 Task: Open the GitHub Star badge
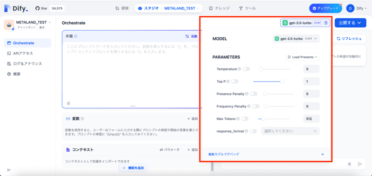tap(49, 8)
